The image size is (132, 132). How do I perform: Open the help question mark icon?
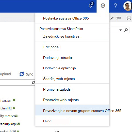pos(115,6)
